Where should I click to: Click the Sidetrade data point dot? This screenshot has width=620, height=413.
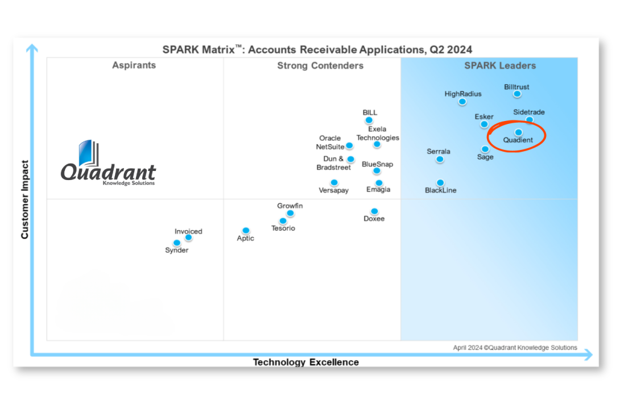530,120
